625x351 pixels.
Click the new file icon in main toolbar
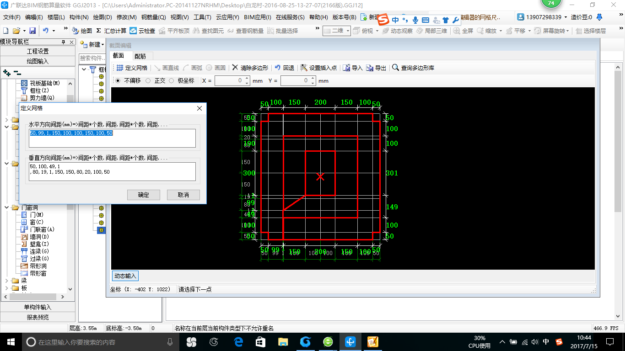pos(6,31)
